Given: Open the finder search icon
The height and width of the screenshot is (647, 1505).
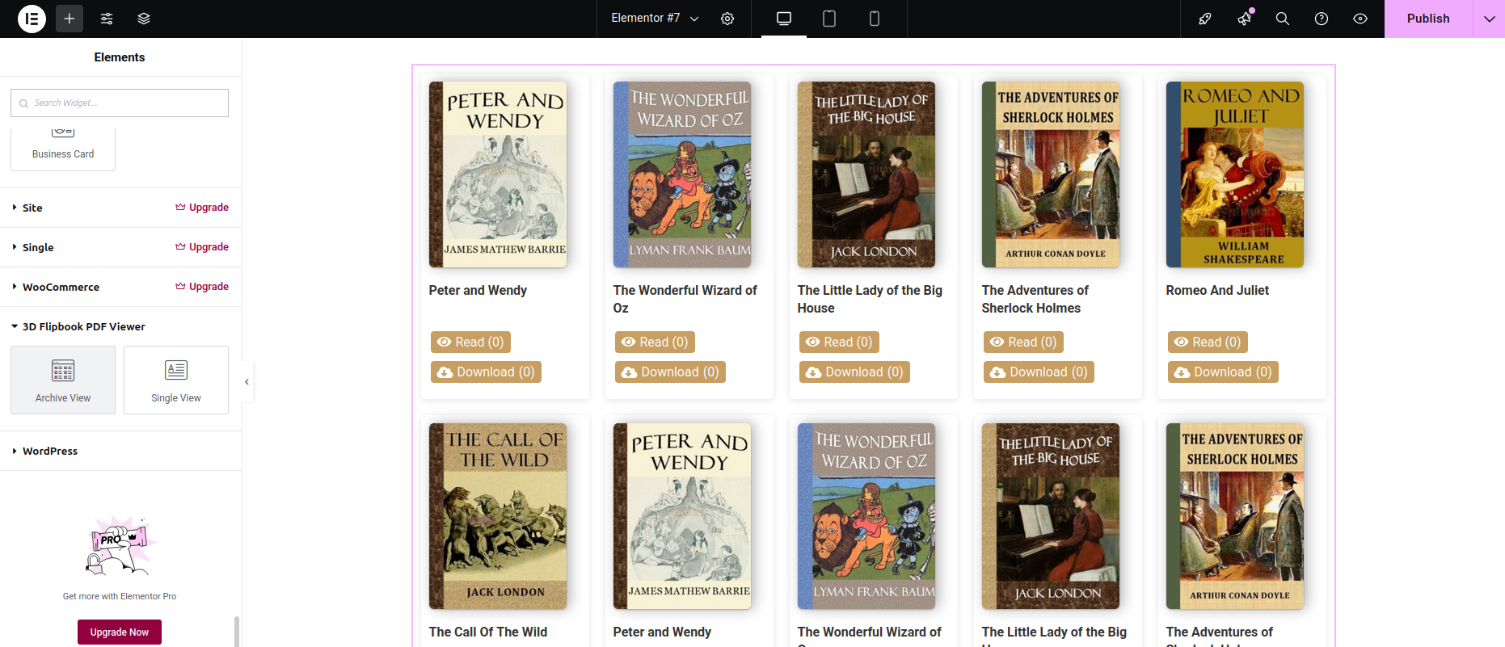Looking at the screenshot, I should (1283, 19).
